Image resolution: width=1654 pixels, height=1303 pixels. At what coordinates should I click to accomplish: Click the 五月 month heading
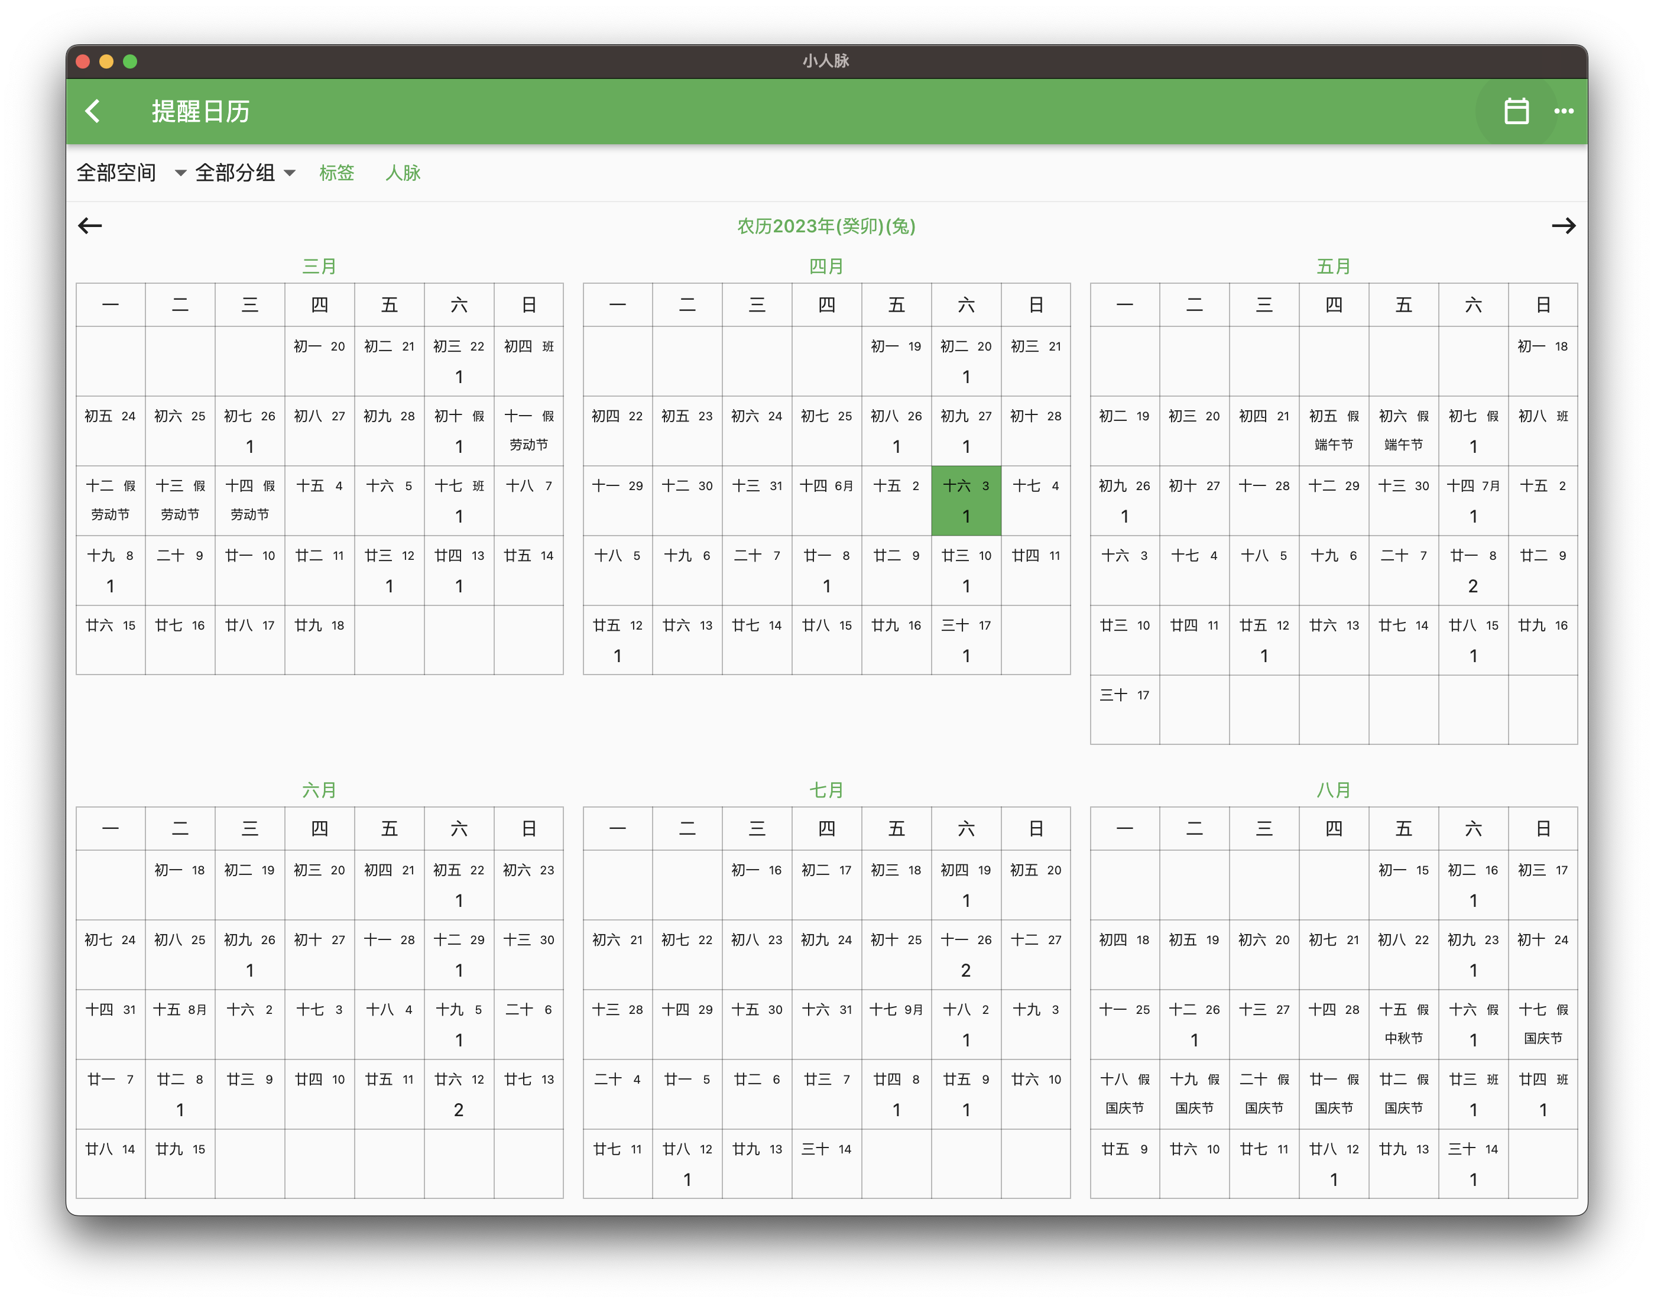click(x=1334, y=266)
